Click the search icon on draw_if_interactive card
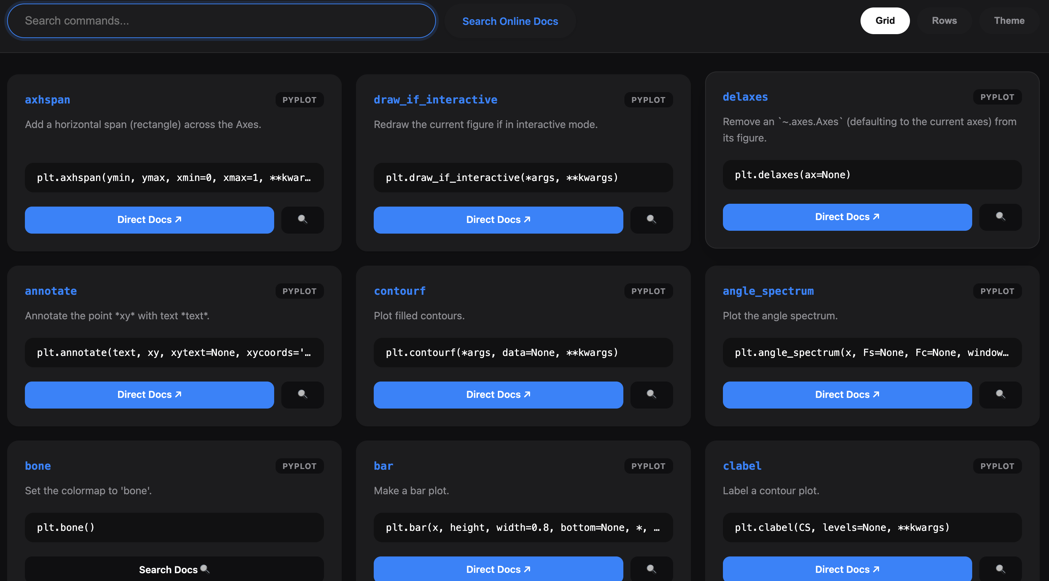Image resolution: width=1049 pixels, height=581 pixels. (651, 220)
